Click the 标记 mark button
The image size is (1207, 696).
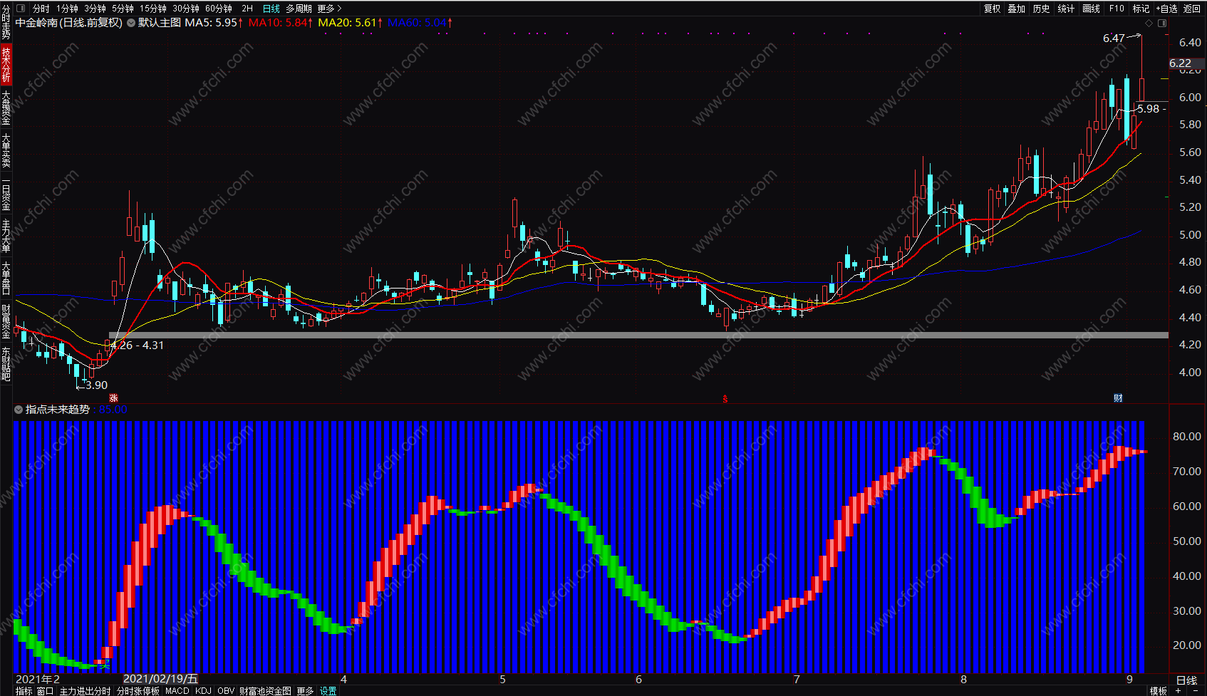pyautogui.click(x=1141, y=9)
